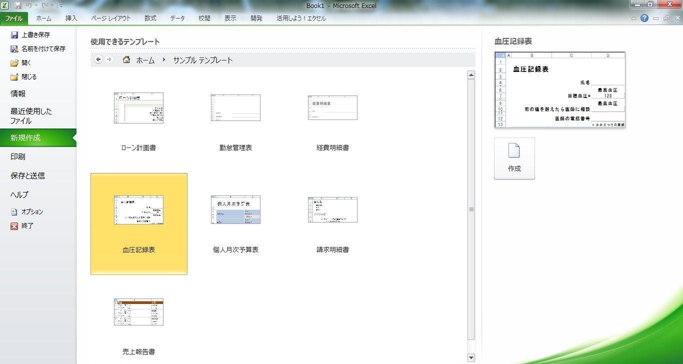The width and height of the screenshot is (683, 364).
Task: Click 閉じる in Backstage menu
Action: point(23,77)
